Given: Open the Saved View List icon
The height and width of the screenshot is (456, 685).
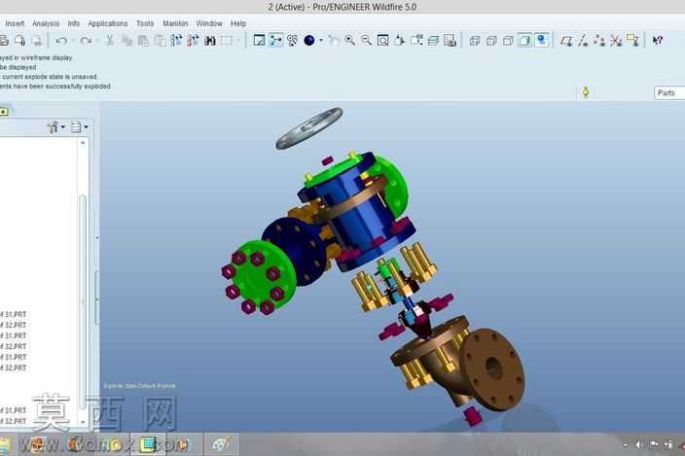Looking at the screenshot, I should coord(416,41).
